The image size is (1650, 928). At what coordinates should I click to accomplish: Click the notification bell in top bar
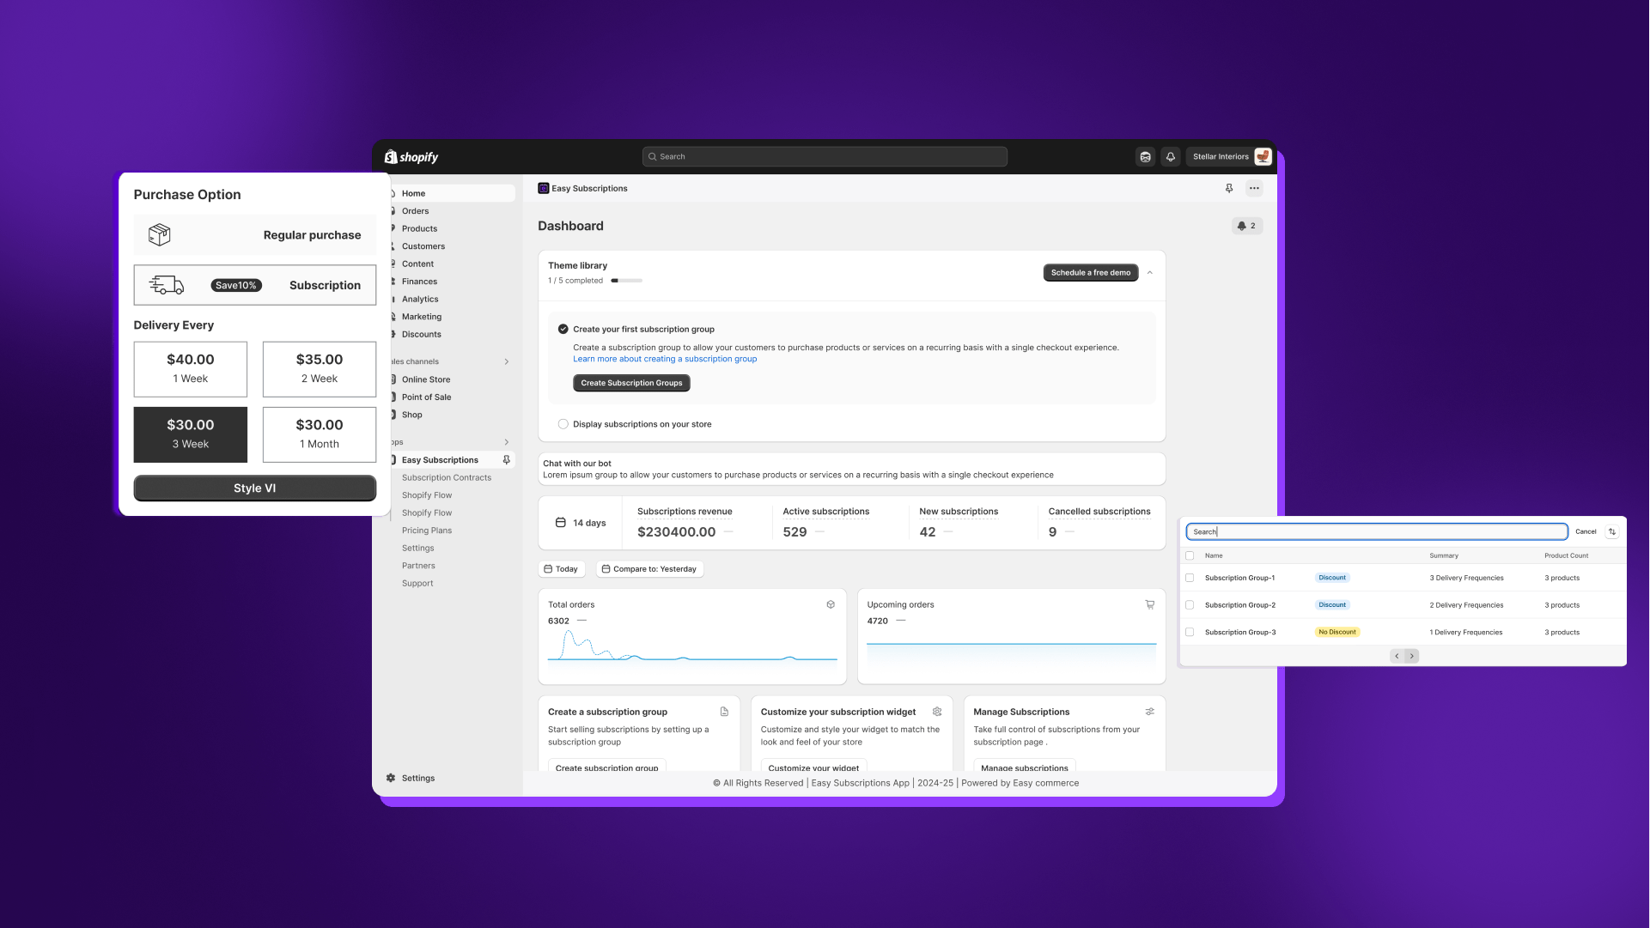[1170, 157]
